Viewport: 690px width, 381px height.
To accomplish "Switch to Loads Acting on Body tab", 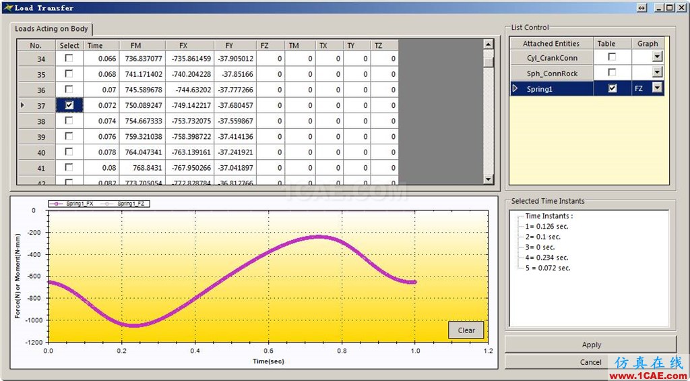I will (51, 29).
